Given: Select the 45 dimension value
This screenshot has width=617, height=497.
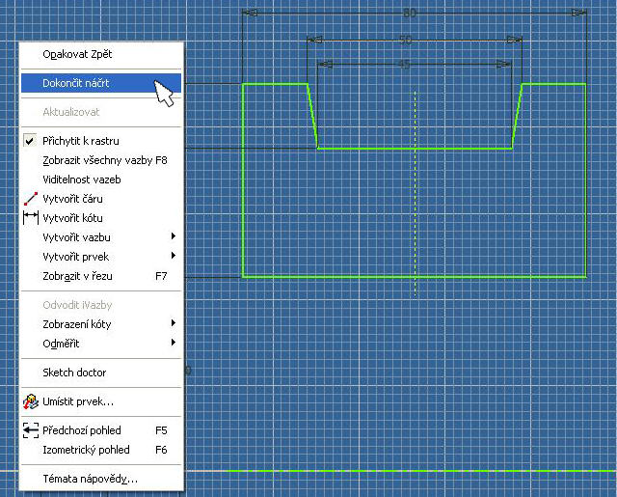Looking at the screenshot, I should (x=404, y=64).
